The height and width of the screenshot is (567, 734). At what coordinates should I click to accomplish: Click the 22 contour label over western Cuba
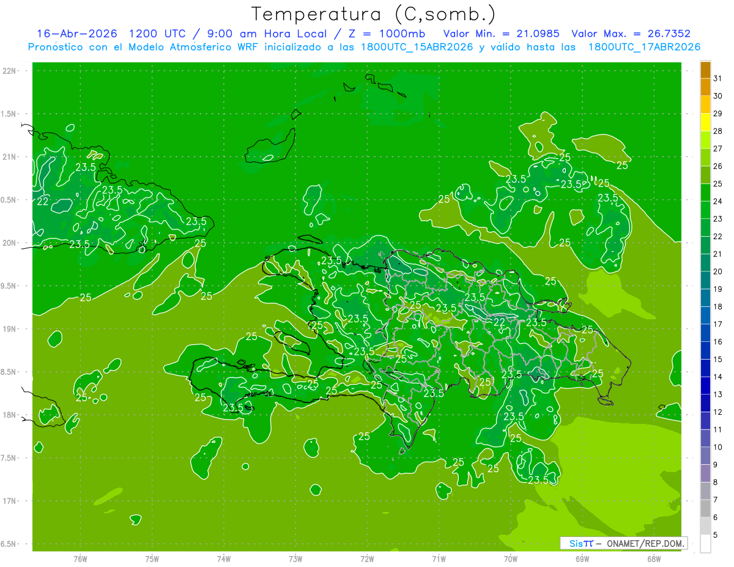pos(43,202)
